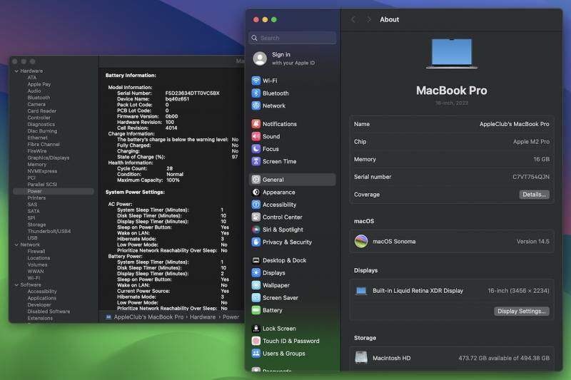Click the Wi-Fi icon in settings sidebar

[256, 81]
